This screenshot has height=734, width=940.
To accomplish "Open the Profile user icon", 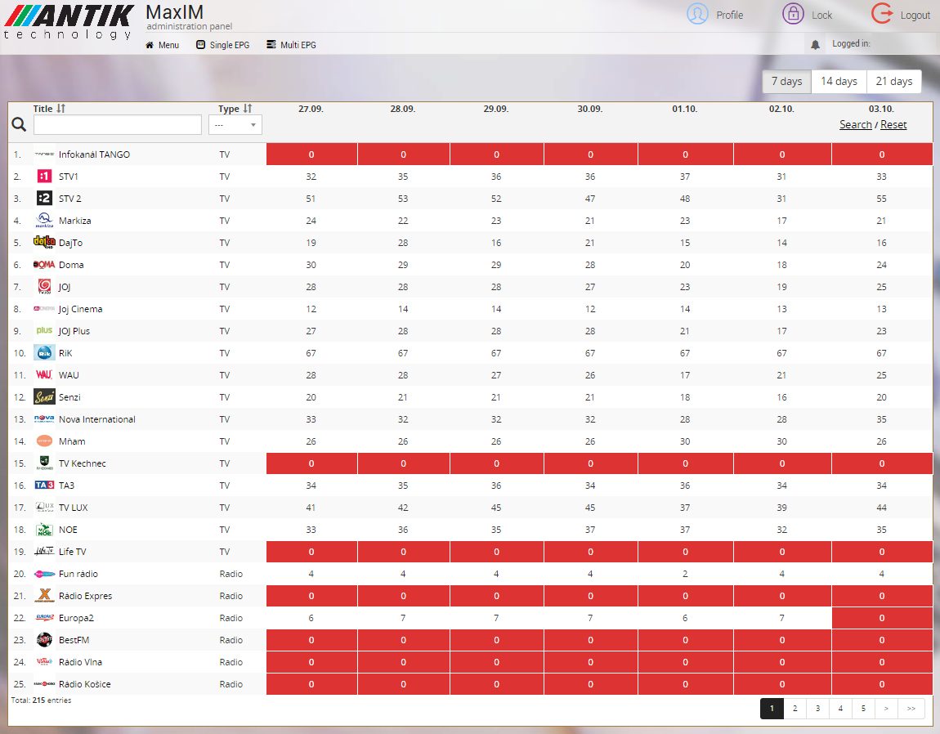I will [x=697, y=14].
